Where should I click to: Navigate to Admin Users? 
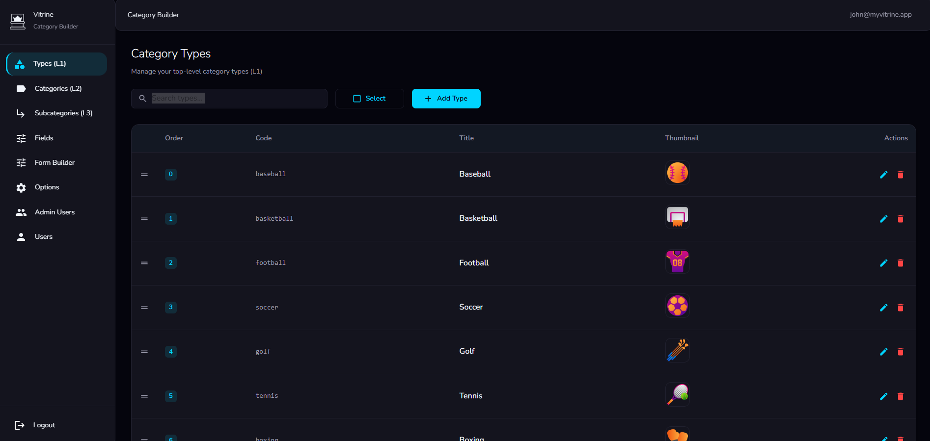click(54, 212)
